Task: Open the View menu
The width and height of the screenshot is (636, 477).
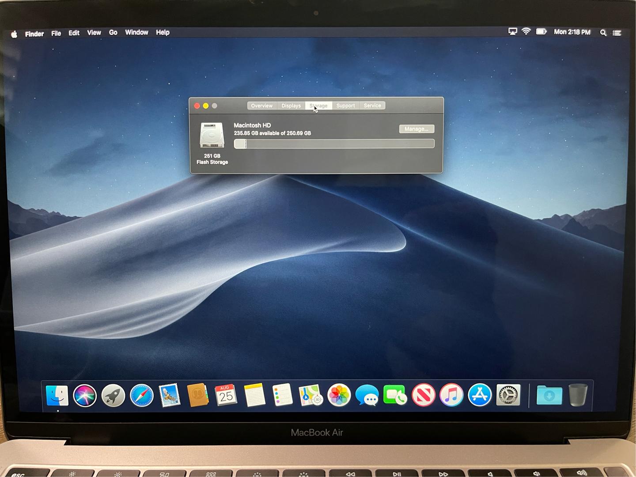Action: (x=94, y=33)
